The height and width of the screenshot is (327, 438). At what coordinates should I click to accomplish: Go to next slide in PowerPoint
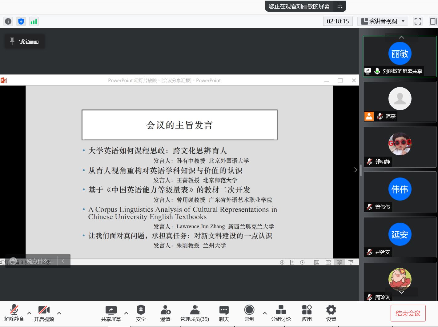coord(303,262)
